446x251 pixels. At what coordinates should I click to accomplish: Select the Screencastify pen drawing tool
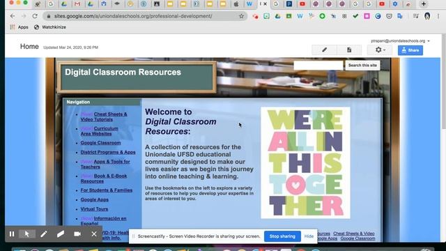point(44,234)
